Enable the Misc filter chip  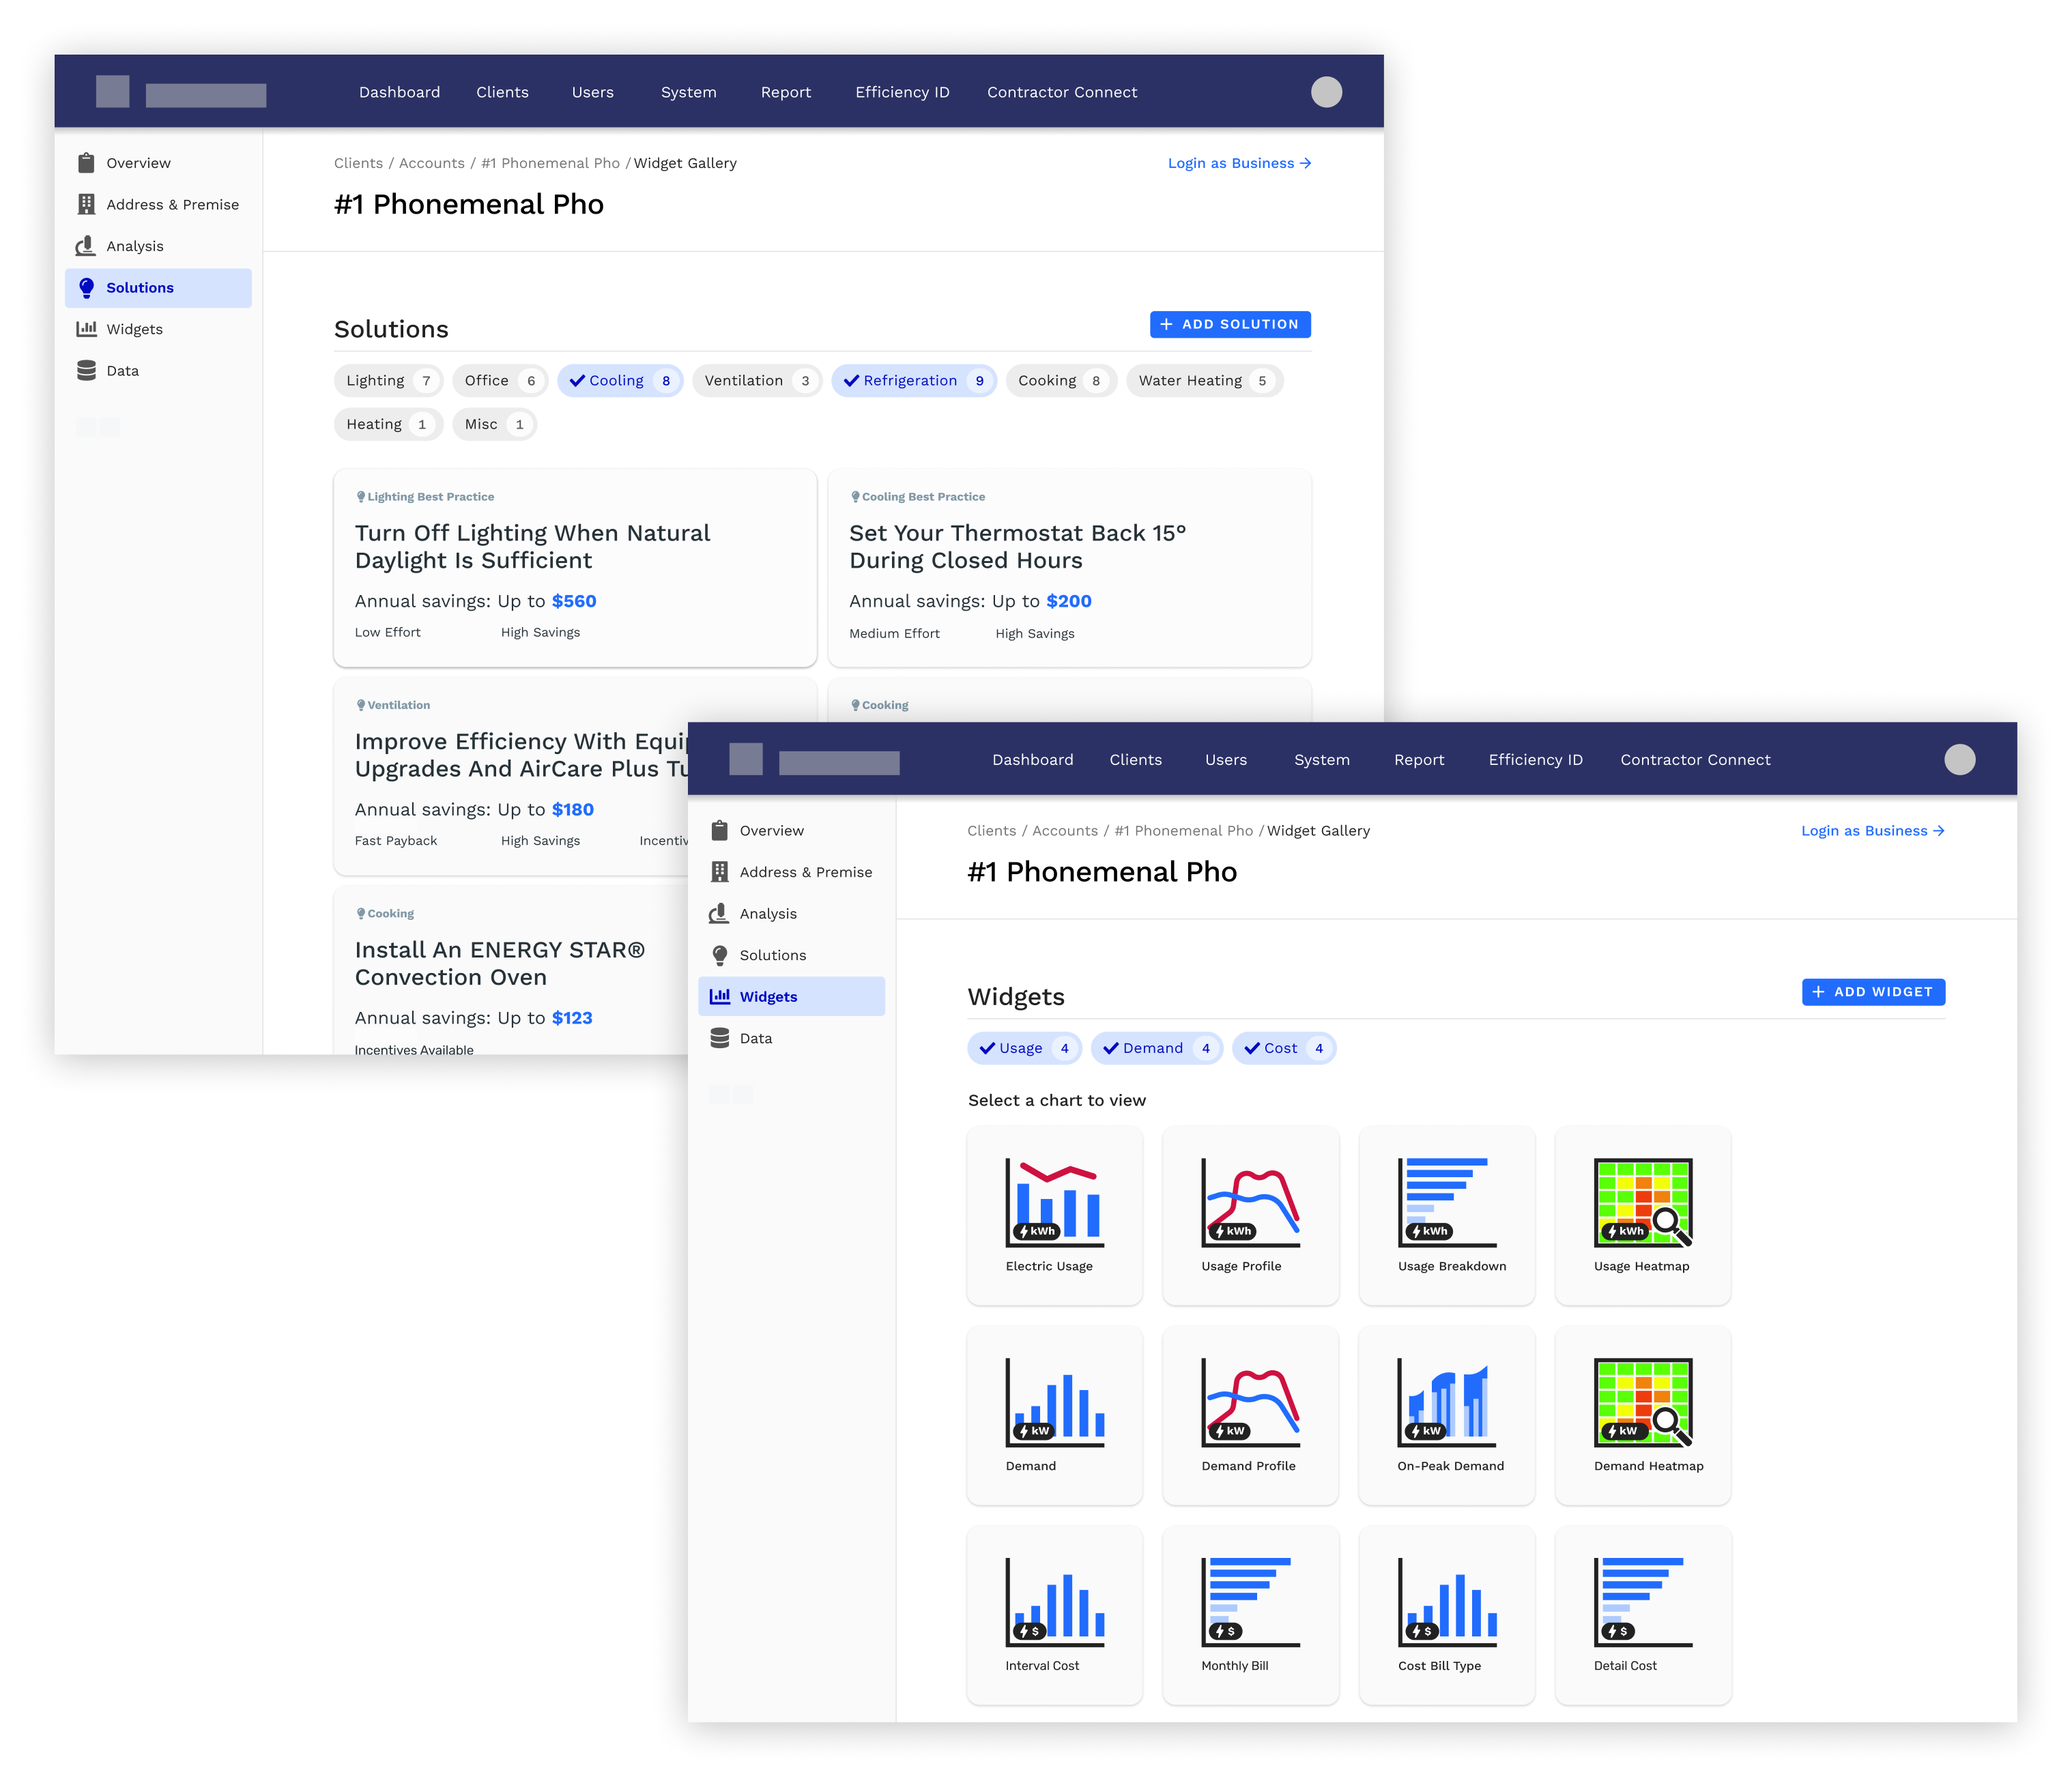tap(494, 424)
